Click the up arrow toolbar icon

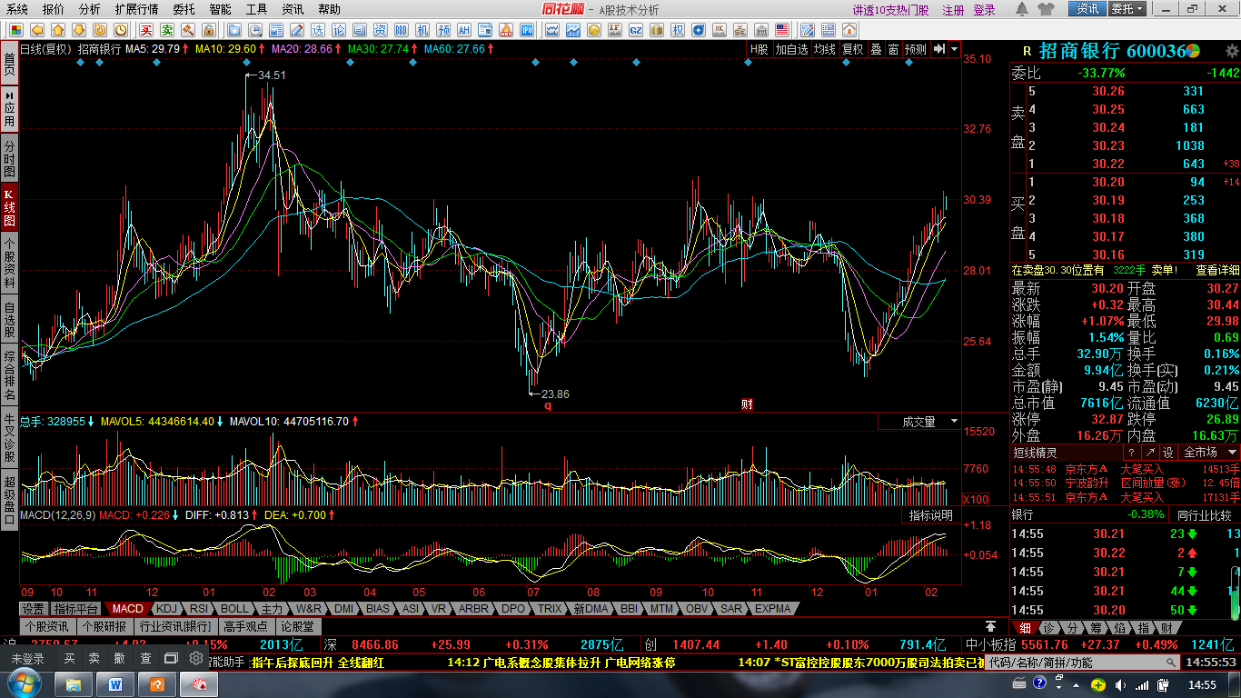tap(58, 30)
